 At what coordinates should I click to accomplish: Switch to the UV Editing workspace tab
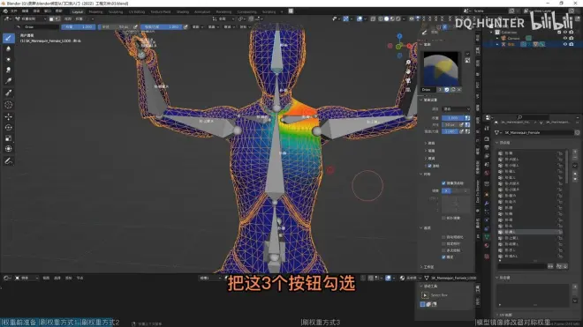pyautogui.click(x=136, y=11)
